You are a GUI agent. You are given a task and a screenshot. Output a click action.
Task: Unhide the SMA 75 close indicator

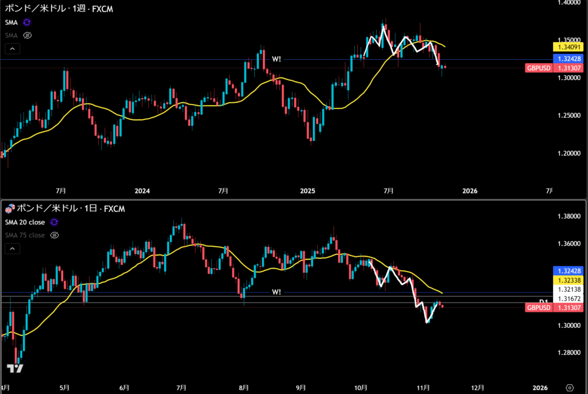point(55,235)
